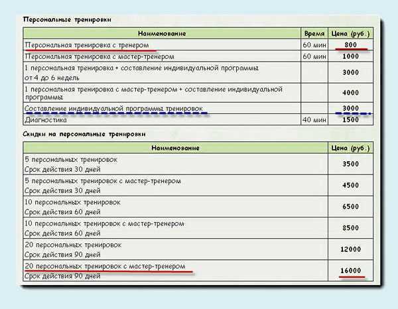Click '60 мин' for master-trainer row
Screen dimensions: 398x309
point(314,56)
